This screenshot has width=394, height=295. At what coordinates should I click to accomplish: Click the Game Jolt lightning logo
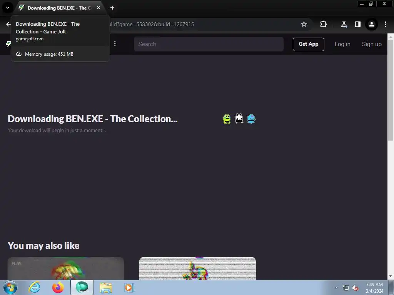tap(8, 44)
